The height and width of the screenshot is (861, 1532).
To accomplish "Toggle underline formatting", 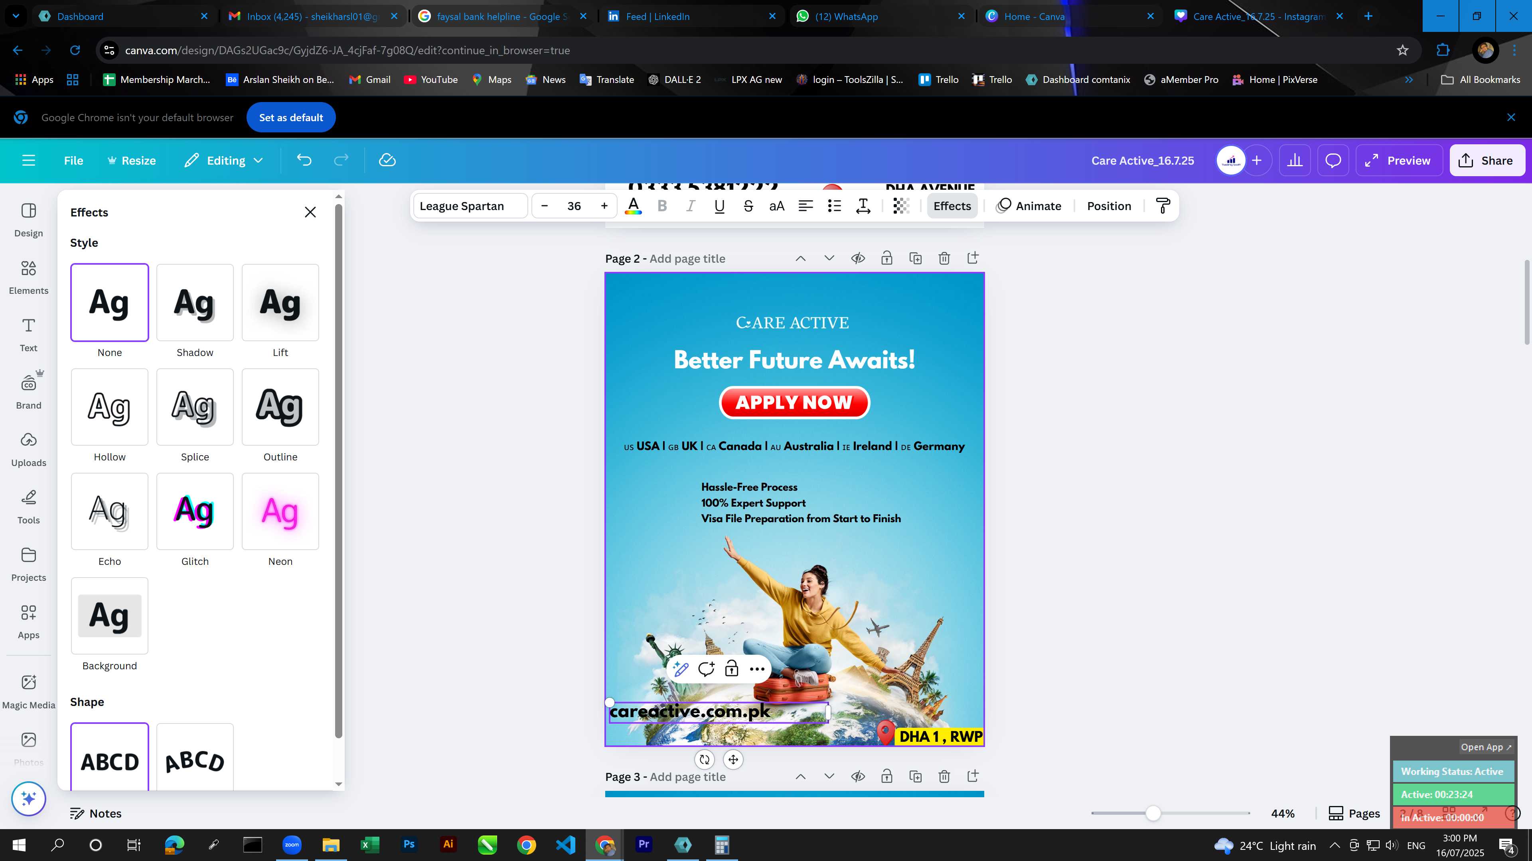I will (719, 206).
